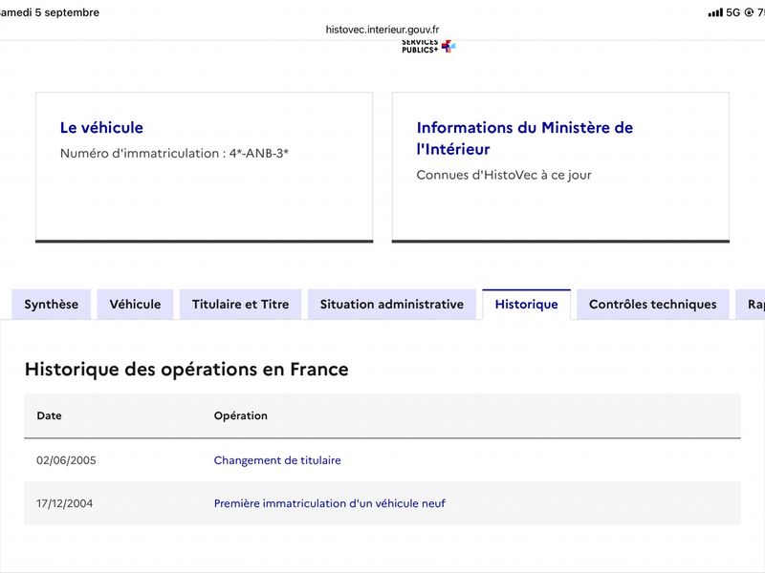Tap the cellular signal strength icon
The image size is (765, 573).
(x=715, y=12)
